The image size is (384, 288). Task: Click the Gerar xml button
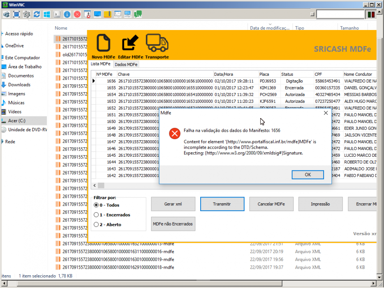pos(173,204)
